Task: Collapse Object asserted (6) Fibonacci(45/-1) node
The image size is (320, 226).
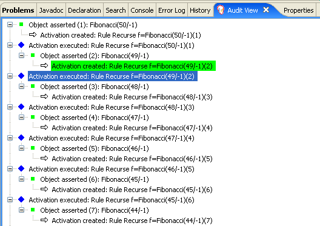Action: point(21,179)
